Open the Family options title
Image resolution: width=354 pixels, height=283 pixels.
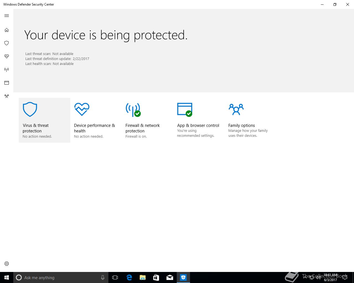pos(242,125)
